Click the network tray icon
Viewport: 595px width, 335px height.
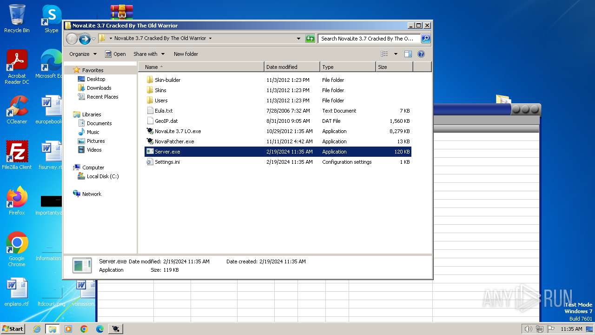pyautogui.click(x=540, y=329)
